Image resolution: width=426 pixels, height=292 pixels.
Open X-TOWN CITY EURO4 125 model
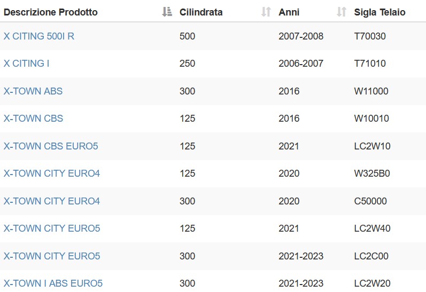(x=52, y=173)
